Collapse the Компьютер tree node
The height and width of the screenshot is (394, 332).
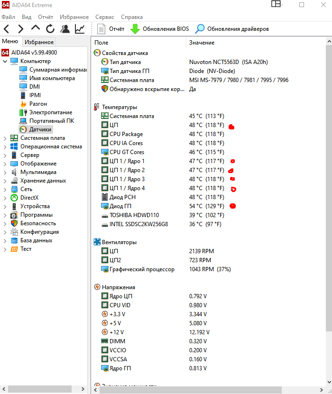click(5, 61)
